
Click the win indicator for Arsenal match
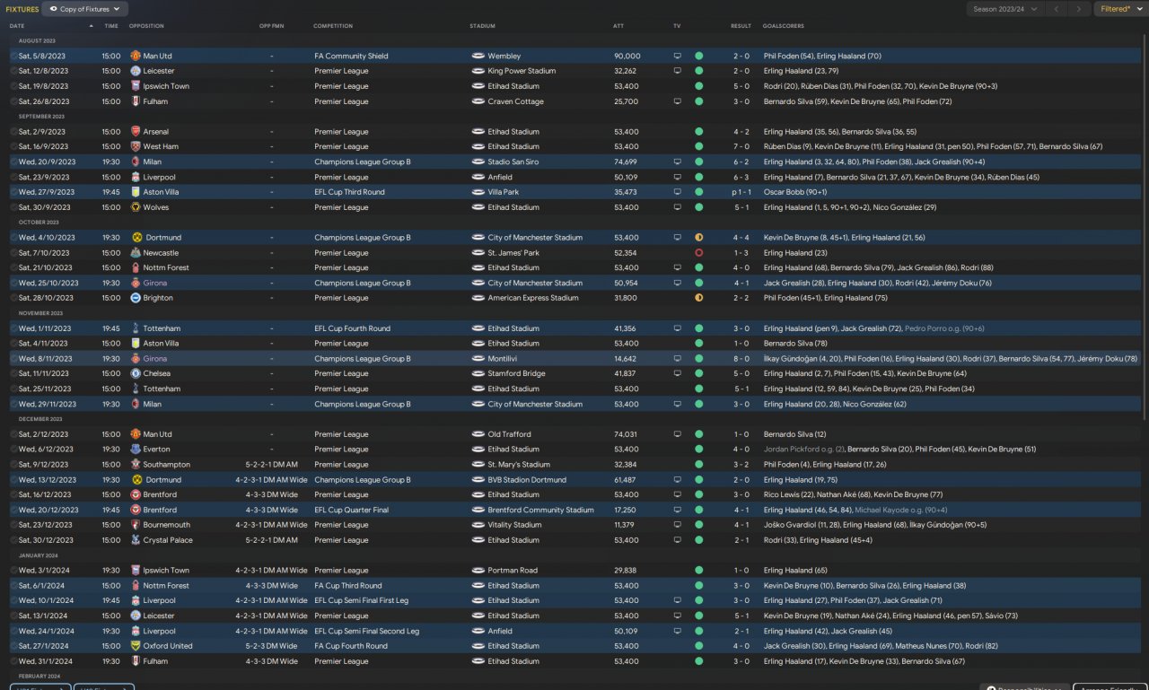(x=698, y=132)
